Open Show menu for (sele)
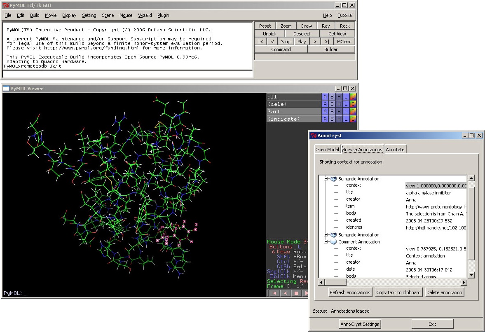This screenshot has width=485, height=332. click(332, 104)
